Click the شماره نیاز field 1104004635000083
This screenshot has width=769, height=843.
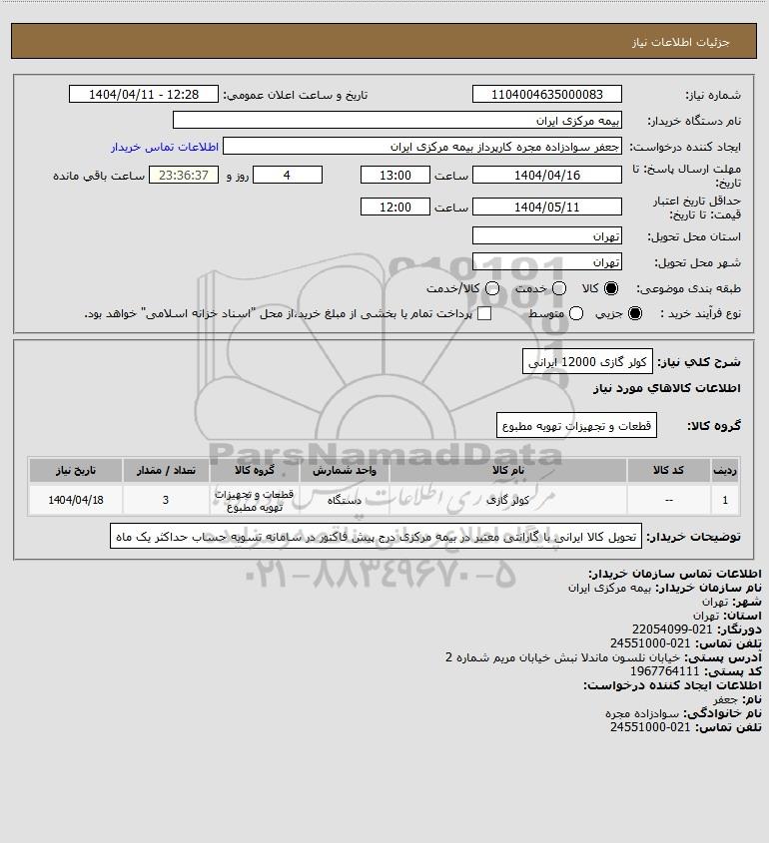point(546,94)
